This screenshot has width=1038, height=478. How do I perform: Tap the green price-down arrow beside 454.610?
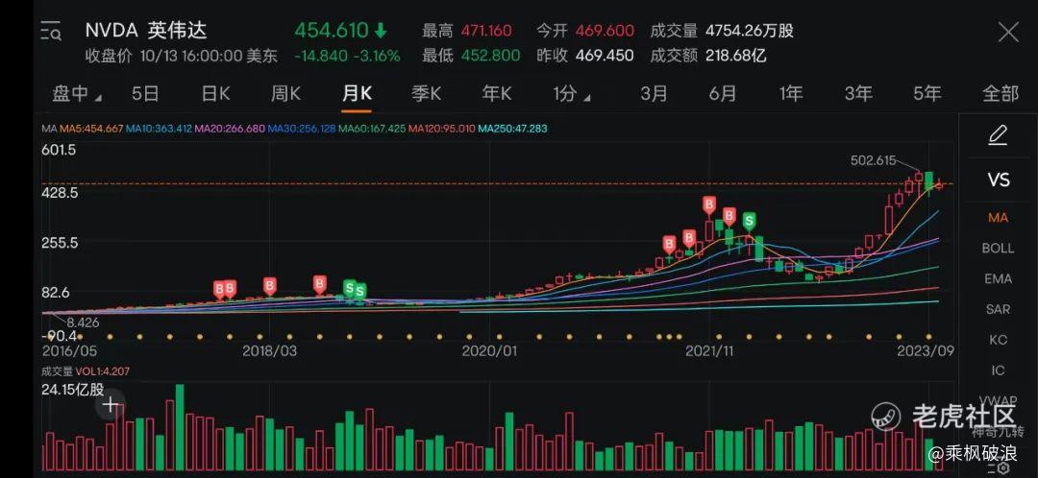click(380, 31)
